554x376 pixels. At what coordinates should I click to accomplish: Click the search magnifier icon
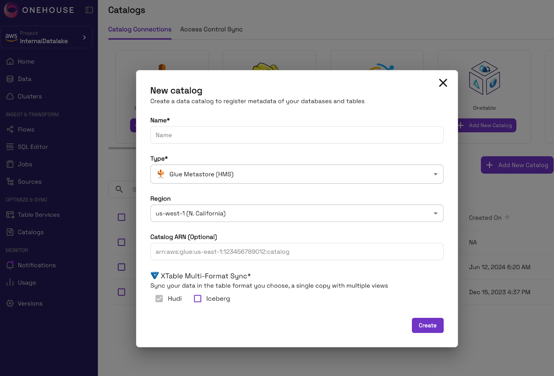click(119, 189)
